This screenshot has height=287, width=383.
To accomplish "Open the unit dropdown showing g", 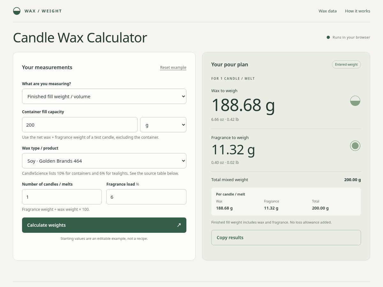I will pos(163,125).
